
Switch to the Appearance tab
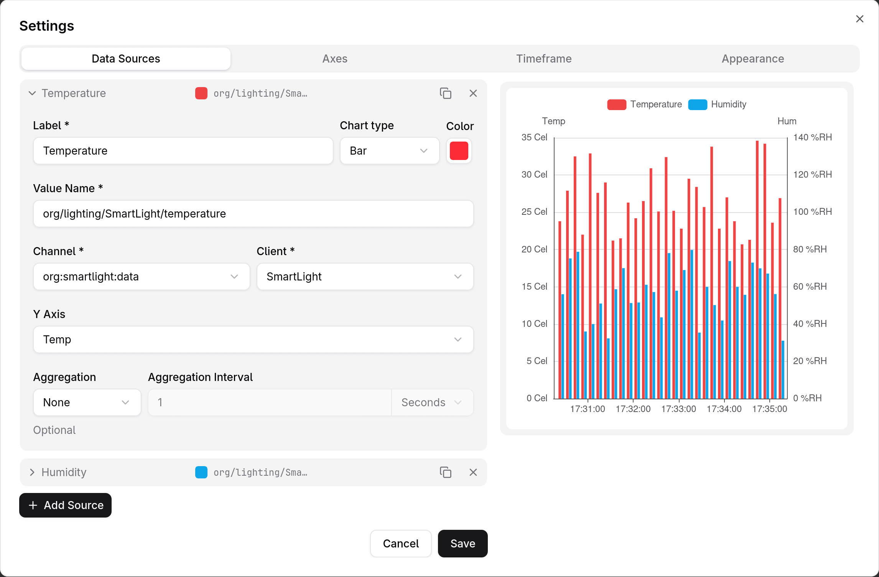click(752, 59)
